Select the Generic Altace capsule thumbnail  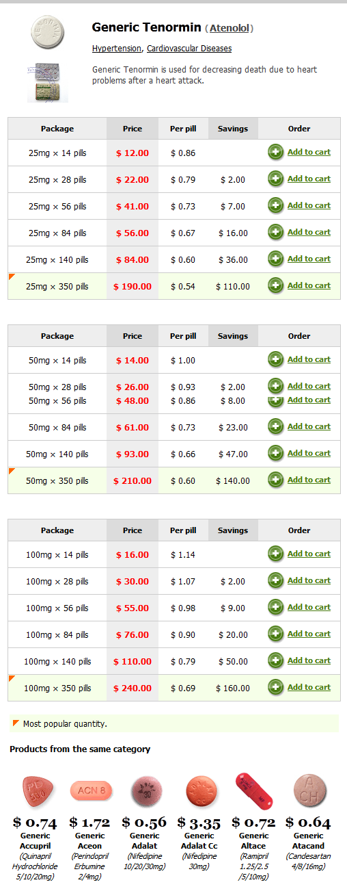tap(253, 790)
